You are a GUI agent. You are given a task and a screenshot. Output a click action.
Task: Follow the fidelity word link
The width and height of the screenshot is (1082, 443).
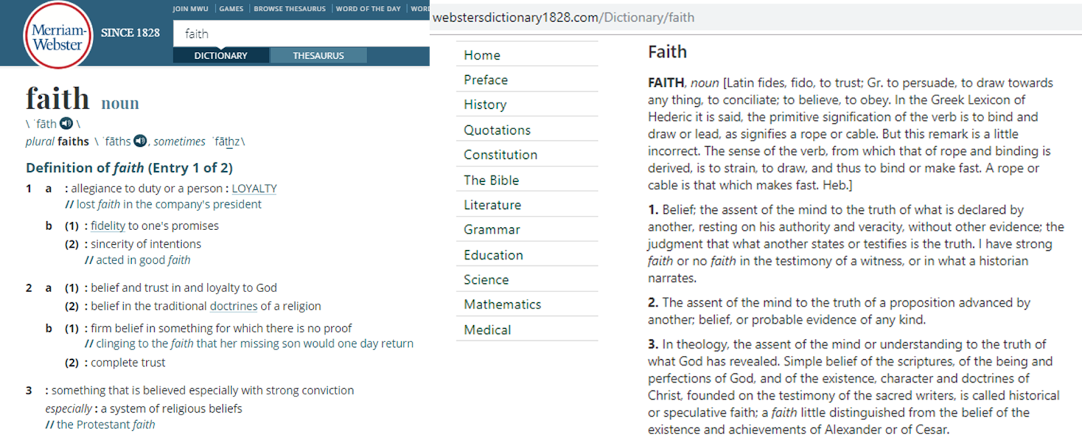click(108, 226)
